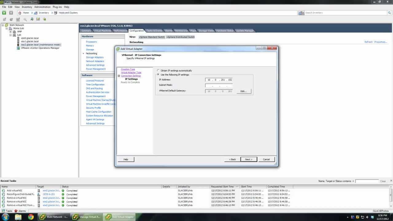Screen dimensions: 393x221
Task: Open the Storage Adapters hardware link
Action: tap(95, 57)
